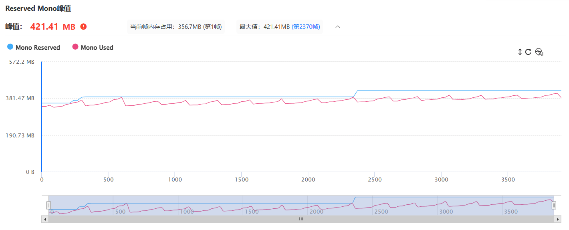Click the 0 B axis label

click(x=30, y=172)
